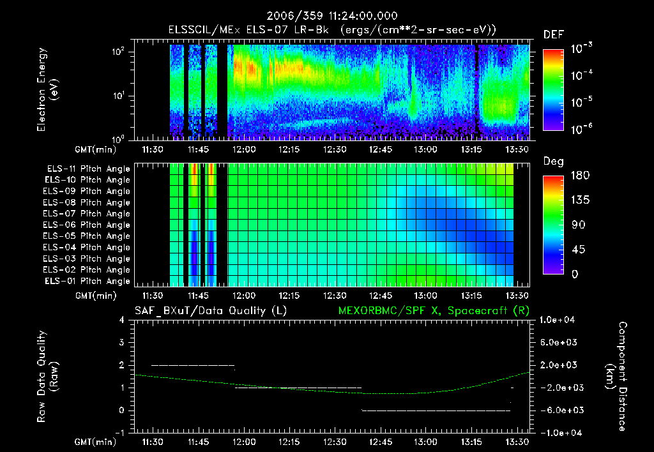Click the 0 value on Deg scale
Image resolution: width=654 pixels, height=452 pixels.
575,275
